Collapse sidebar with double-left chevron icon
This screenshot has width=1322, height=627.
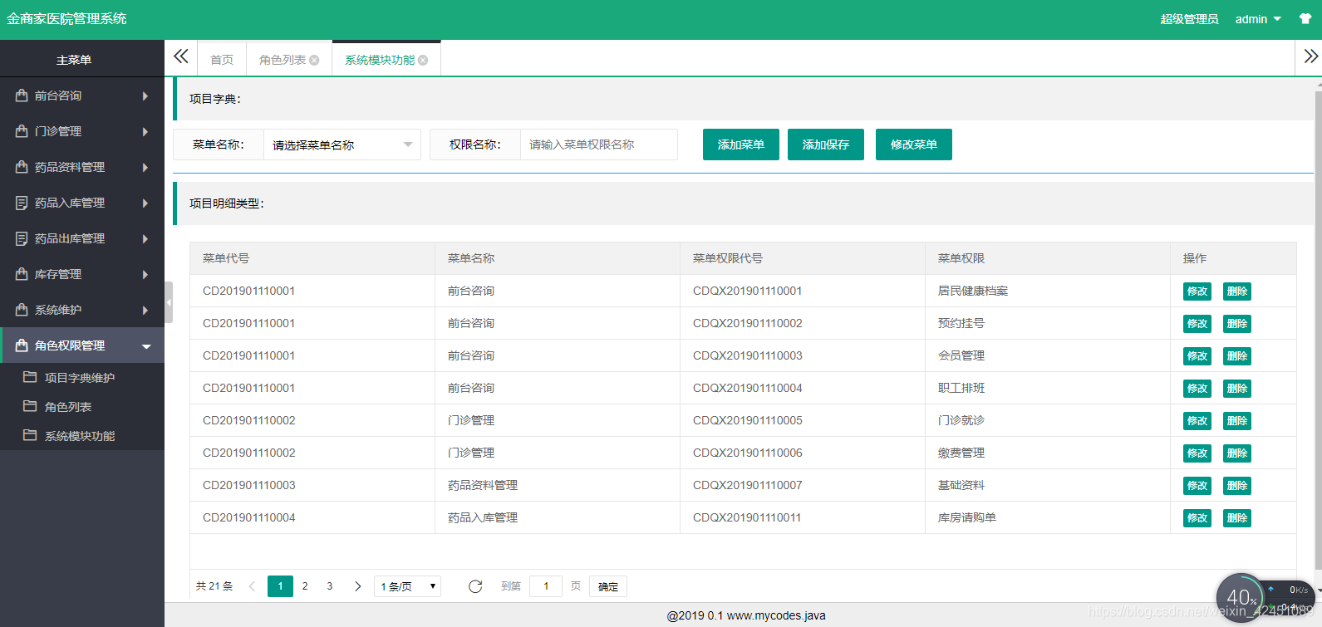[180, 56]
